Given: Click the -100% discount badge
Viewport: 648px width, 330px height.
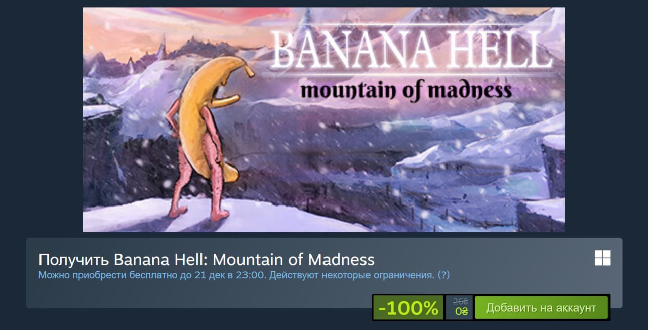Looking at the screenshot, I should [x=409, y=308].
